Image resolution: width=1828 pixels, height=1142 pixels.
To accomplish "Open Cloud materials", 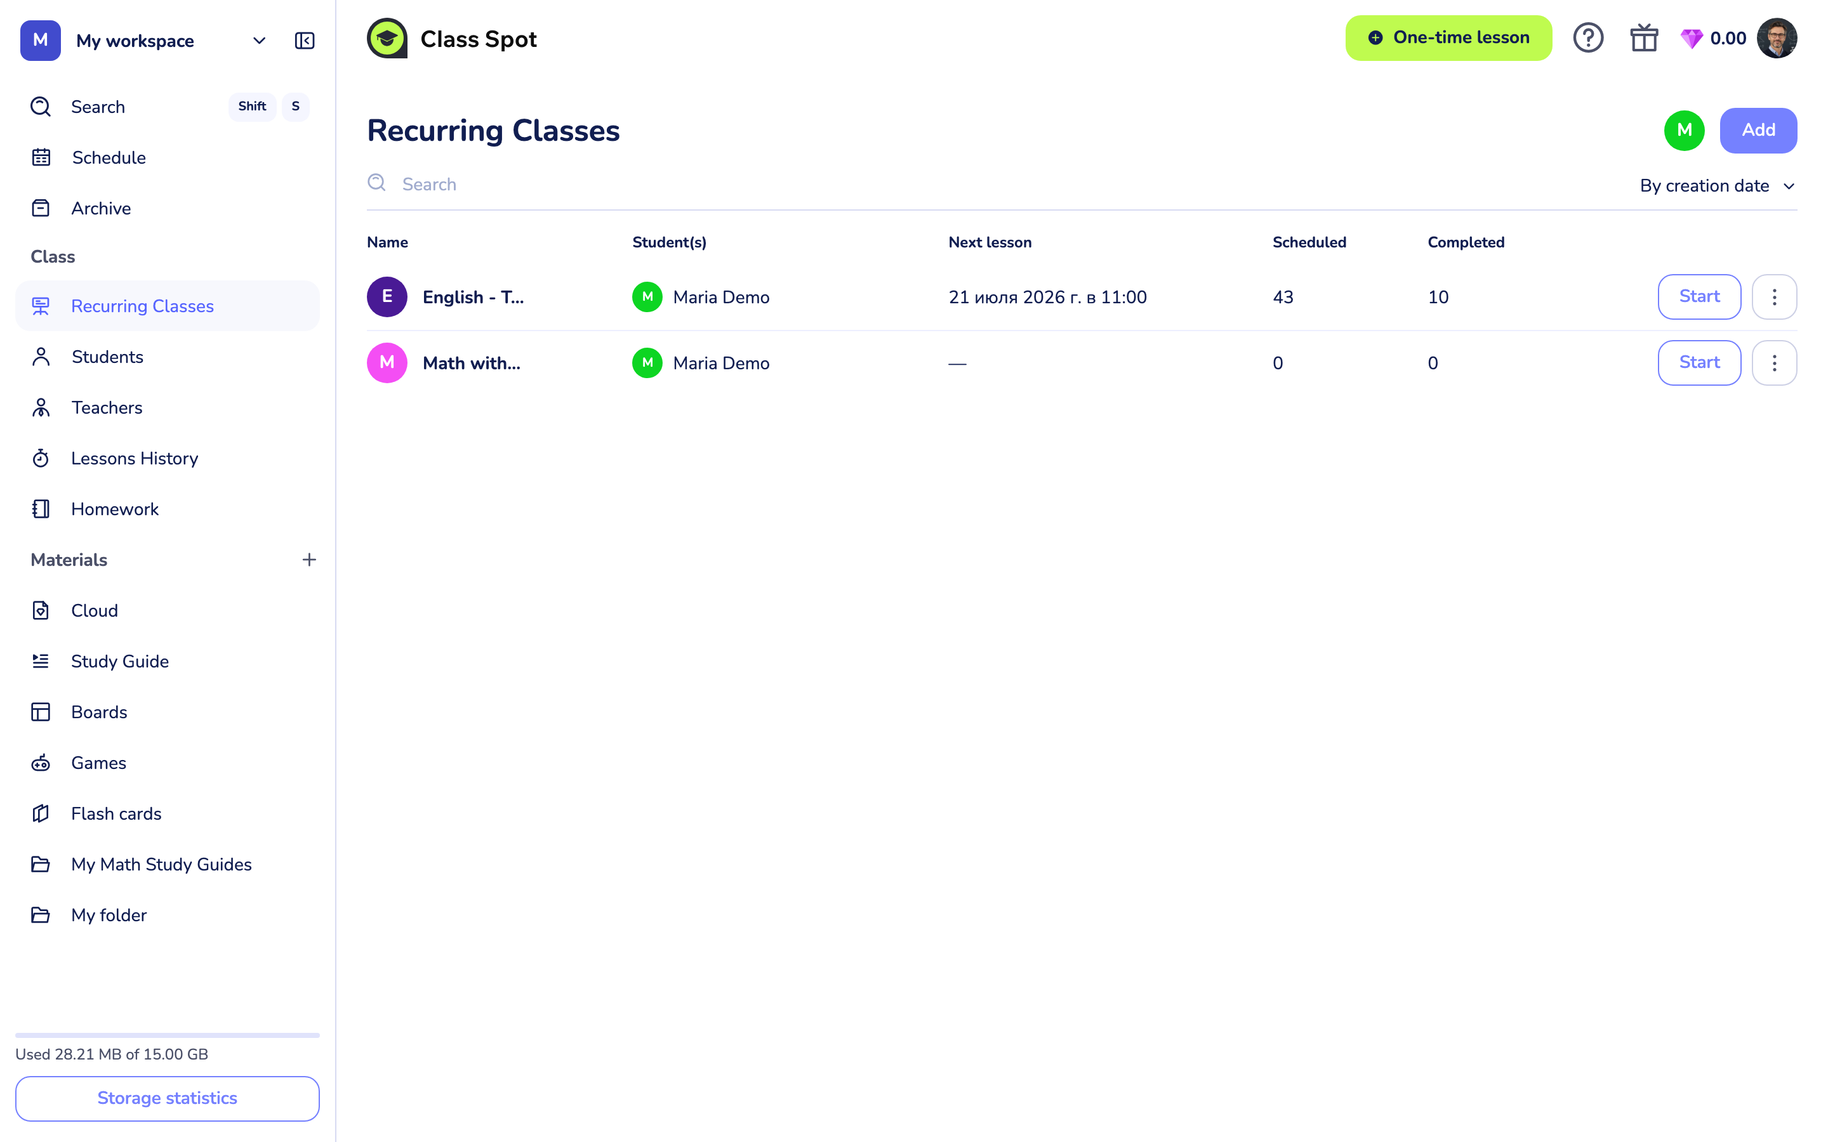I will pyautogui.click(x=167, y=610).
